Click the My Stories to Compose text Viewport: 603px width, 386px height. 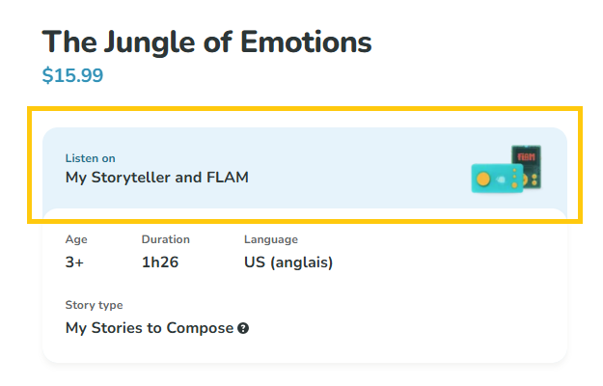pos(150,328)
